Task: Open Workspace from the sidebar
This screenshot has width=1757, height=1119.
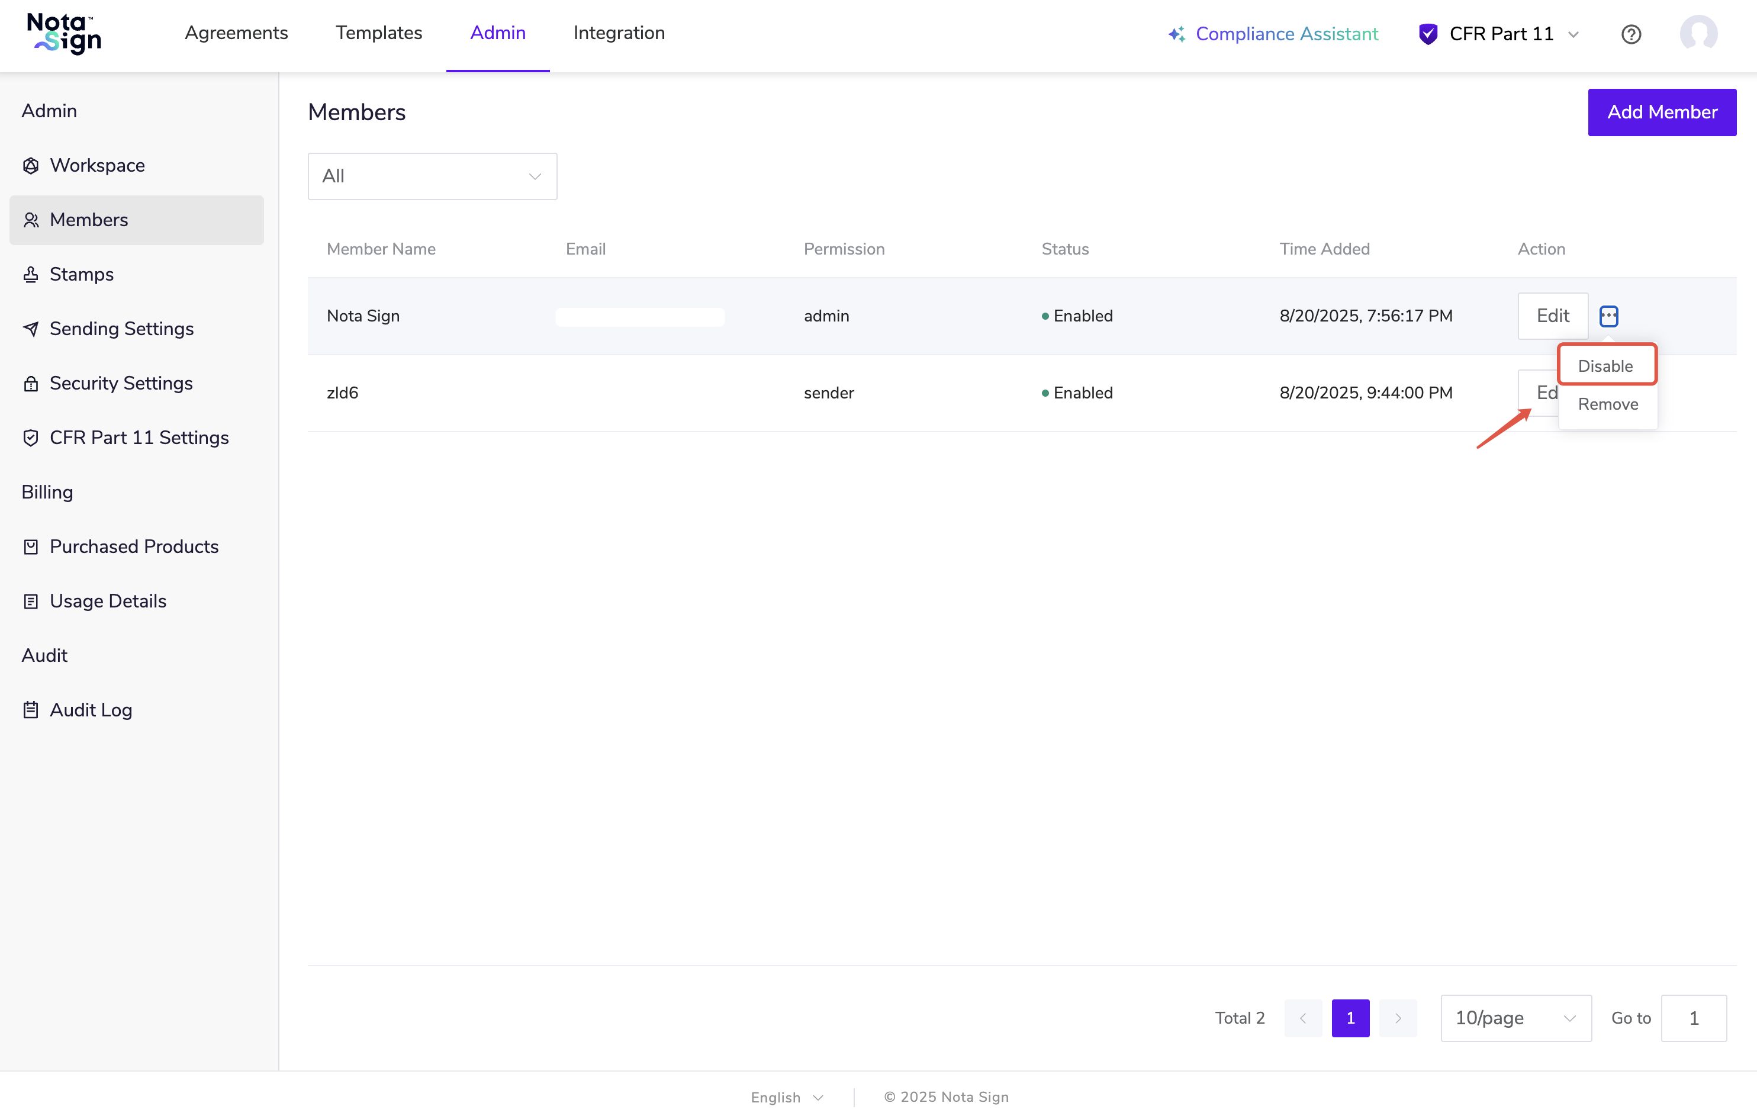Action: coord(97,166)
